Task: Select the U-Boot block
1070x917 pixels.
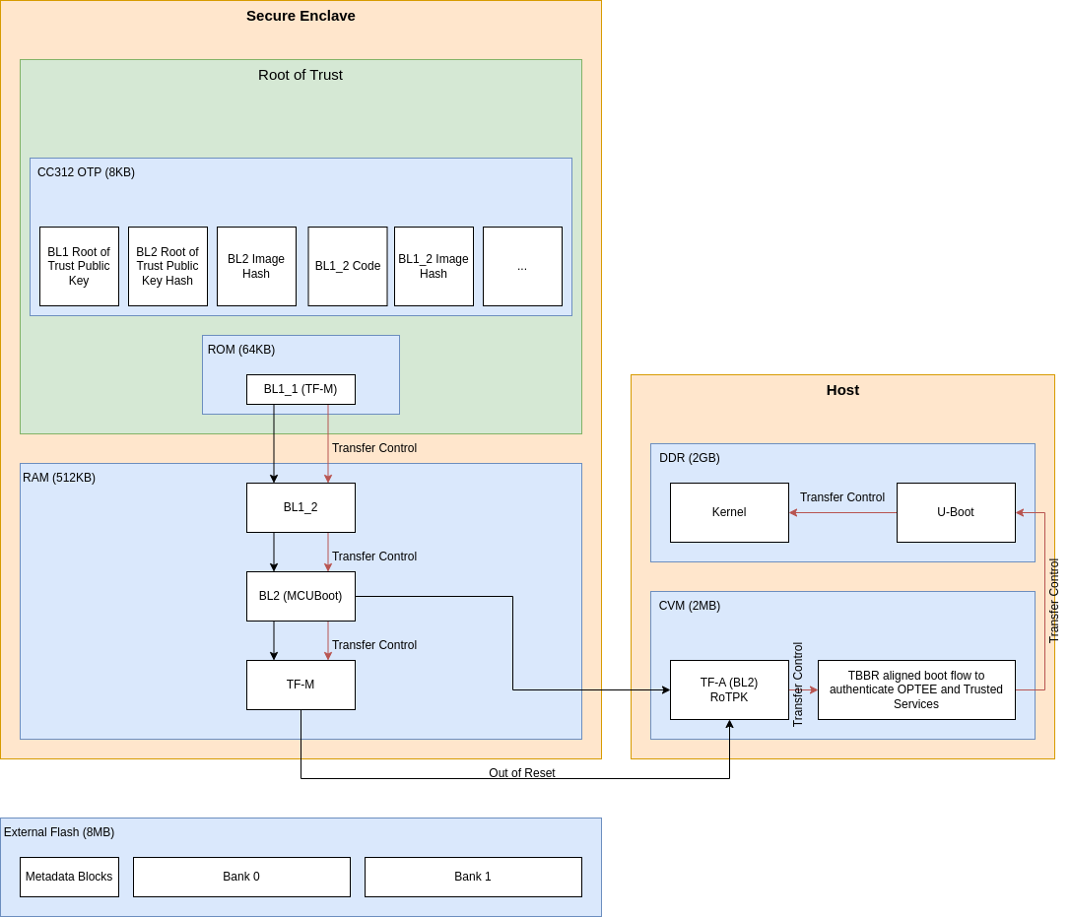Action: click(x=956, y=512)
